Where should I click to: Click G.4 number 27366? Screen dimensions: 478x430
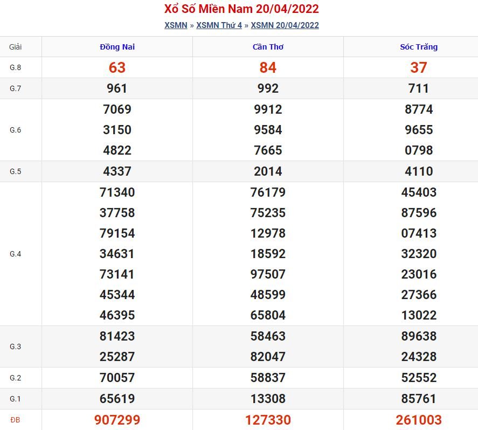click(x=419, y=295)
